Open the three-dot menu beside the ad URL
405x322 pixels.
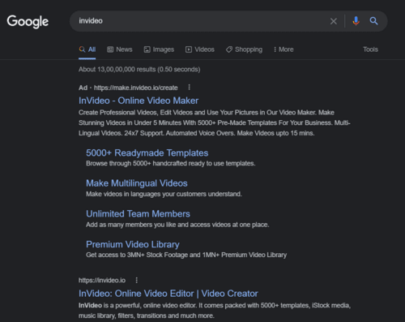click(189, 88)
